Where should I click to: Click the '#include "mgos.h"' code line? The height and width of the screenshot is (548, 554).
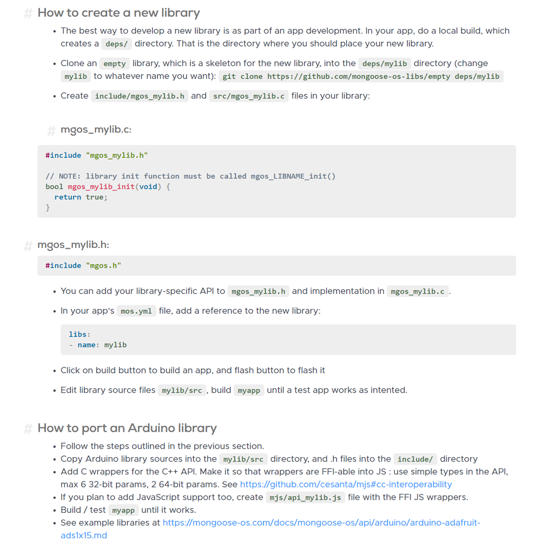(x=83, y=265)
